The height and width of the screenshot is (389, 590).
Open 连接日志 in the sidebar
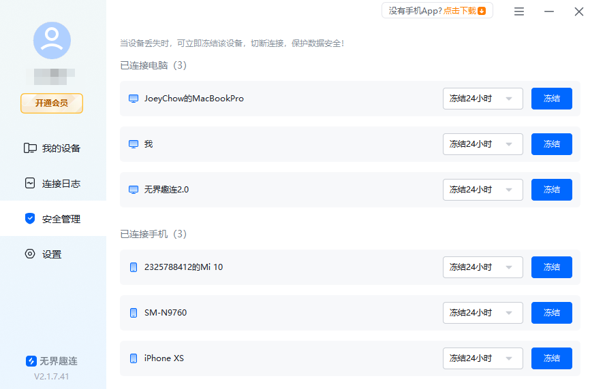pyautogui.click(x=53, y=184)
